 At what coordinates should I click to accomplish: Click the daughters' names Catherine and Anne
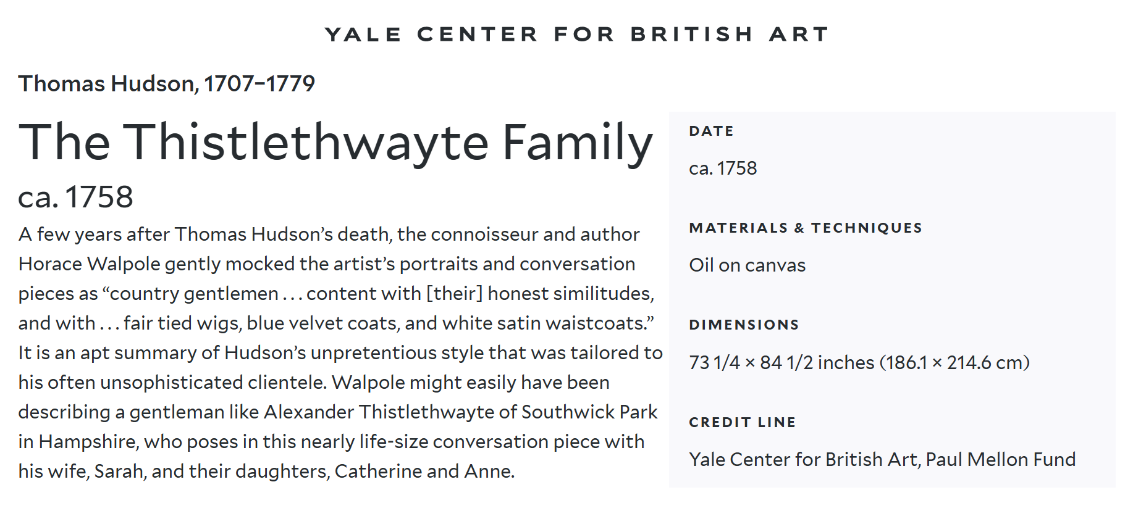pyautogui.click(x=424, y=472)
